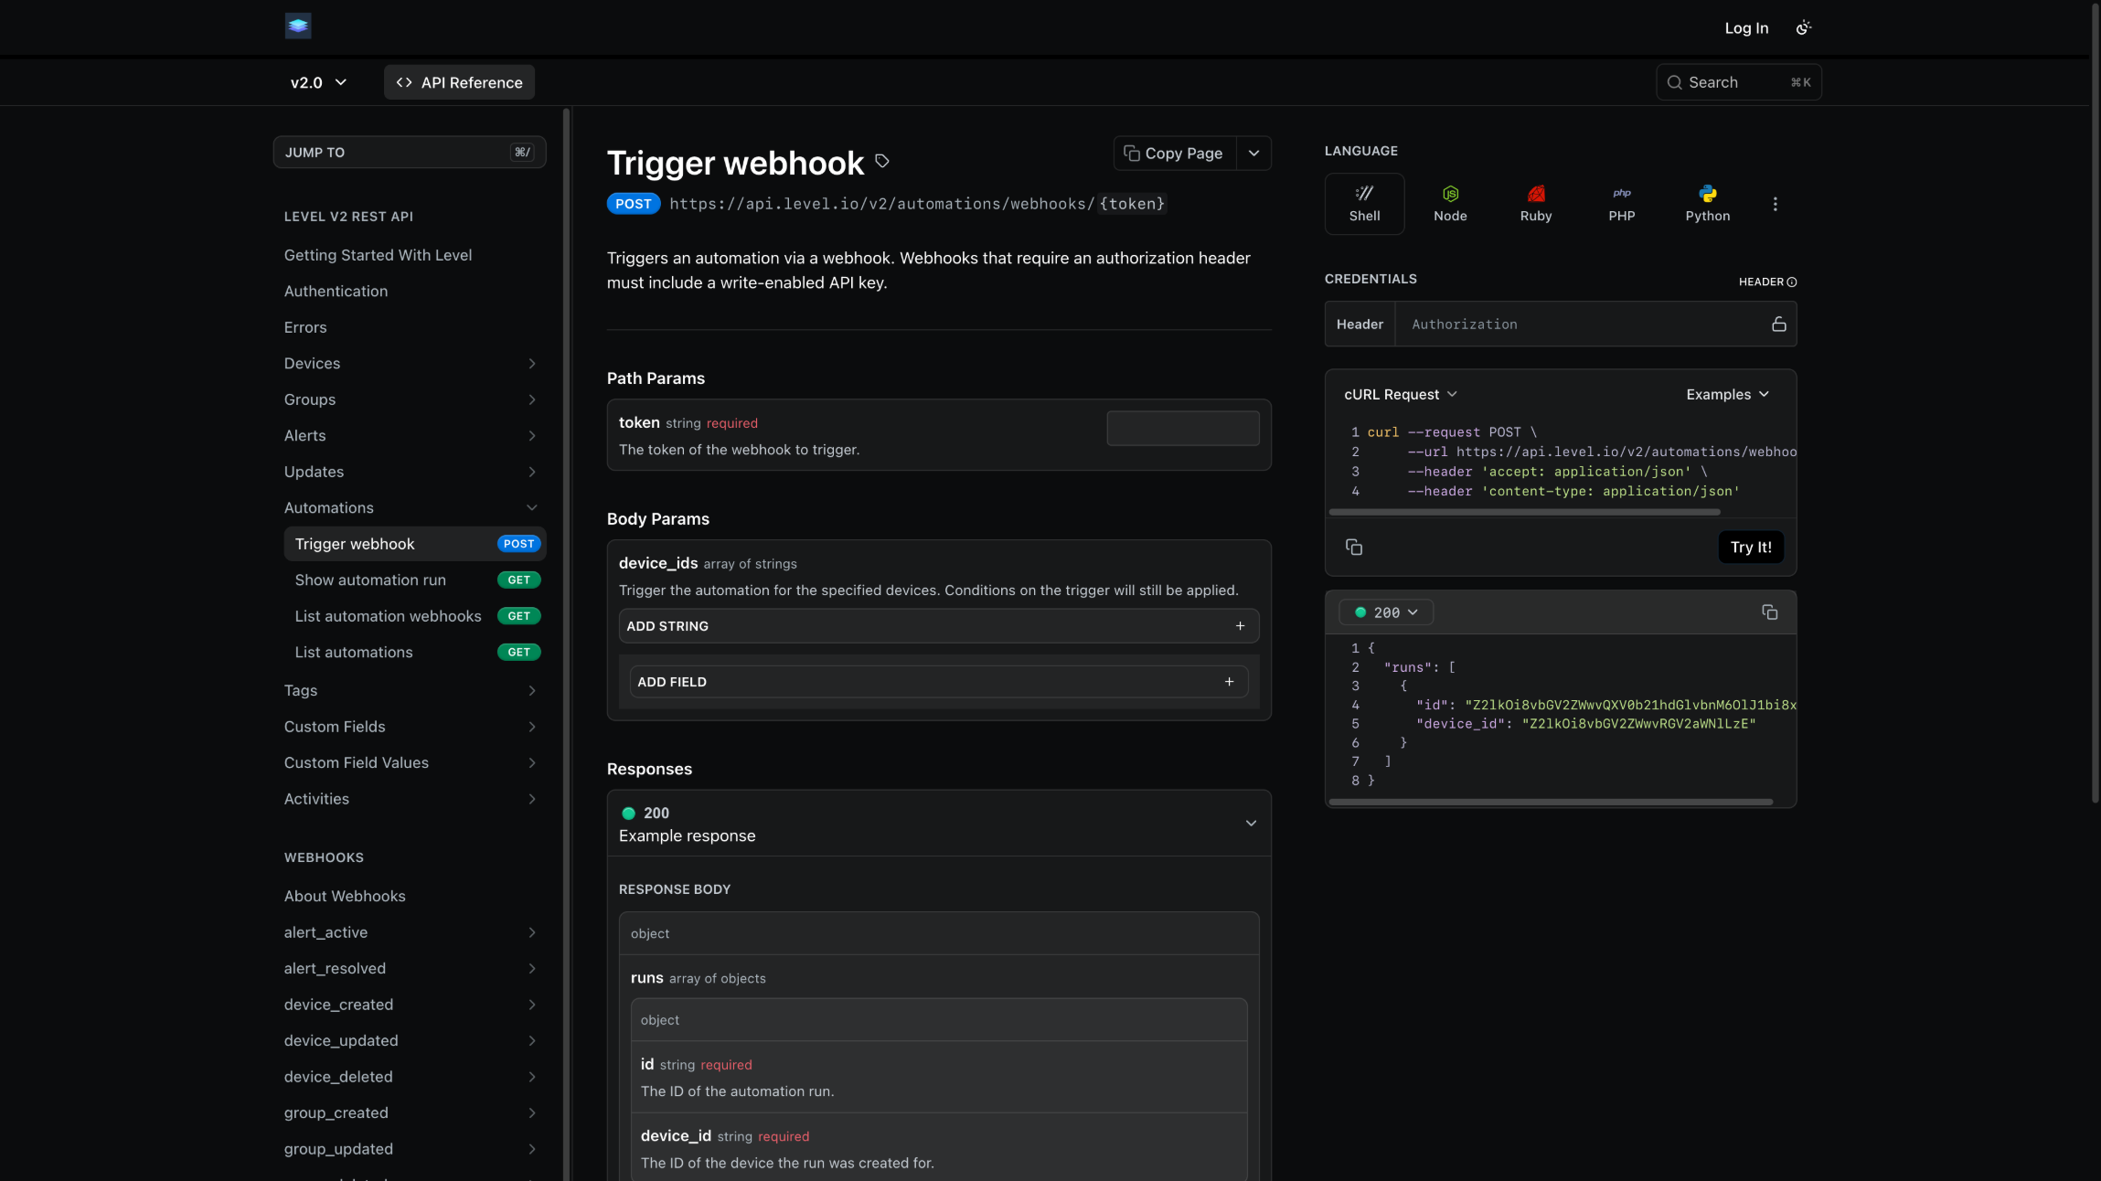Expand the Activities sidebar section
The image size is (2101, 1181).
coord(532,799)
